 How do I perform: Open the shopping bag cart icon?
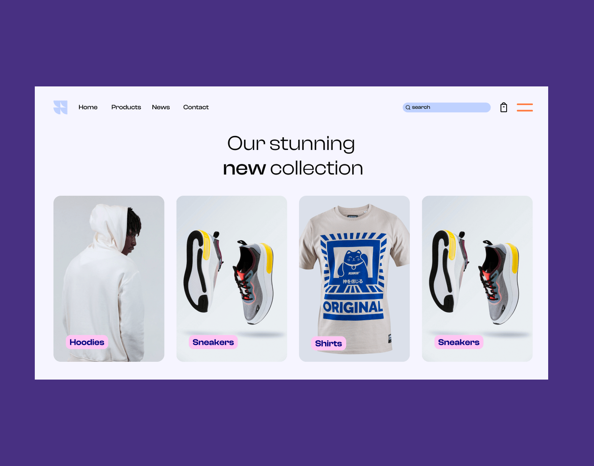(504, 107)
